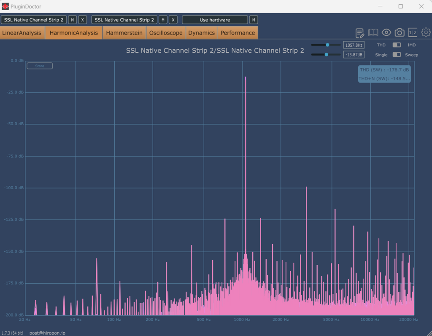Click the Use hardware button
Image resolution: width=432 pixels, height=336 pixels.
215,20
